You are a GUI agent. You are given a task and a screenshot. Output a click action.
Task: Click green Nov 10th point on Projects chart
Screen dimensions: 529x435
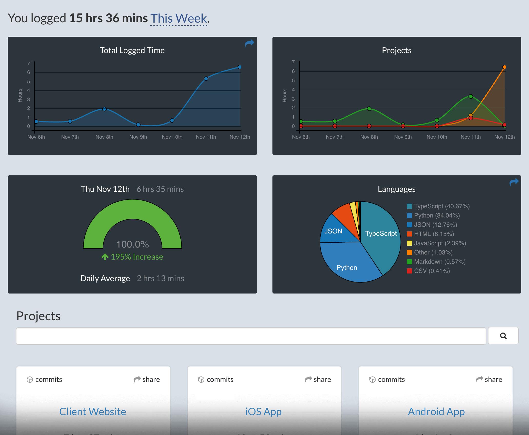[x=437, y=120]
